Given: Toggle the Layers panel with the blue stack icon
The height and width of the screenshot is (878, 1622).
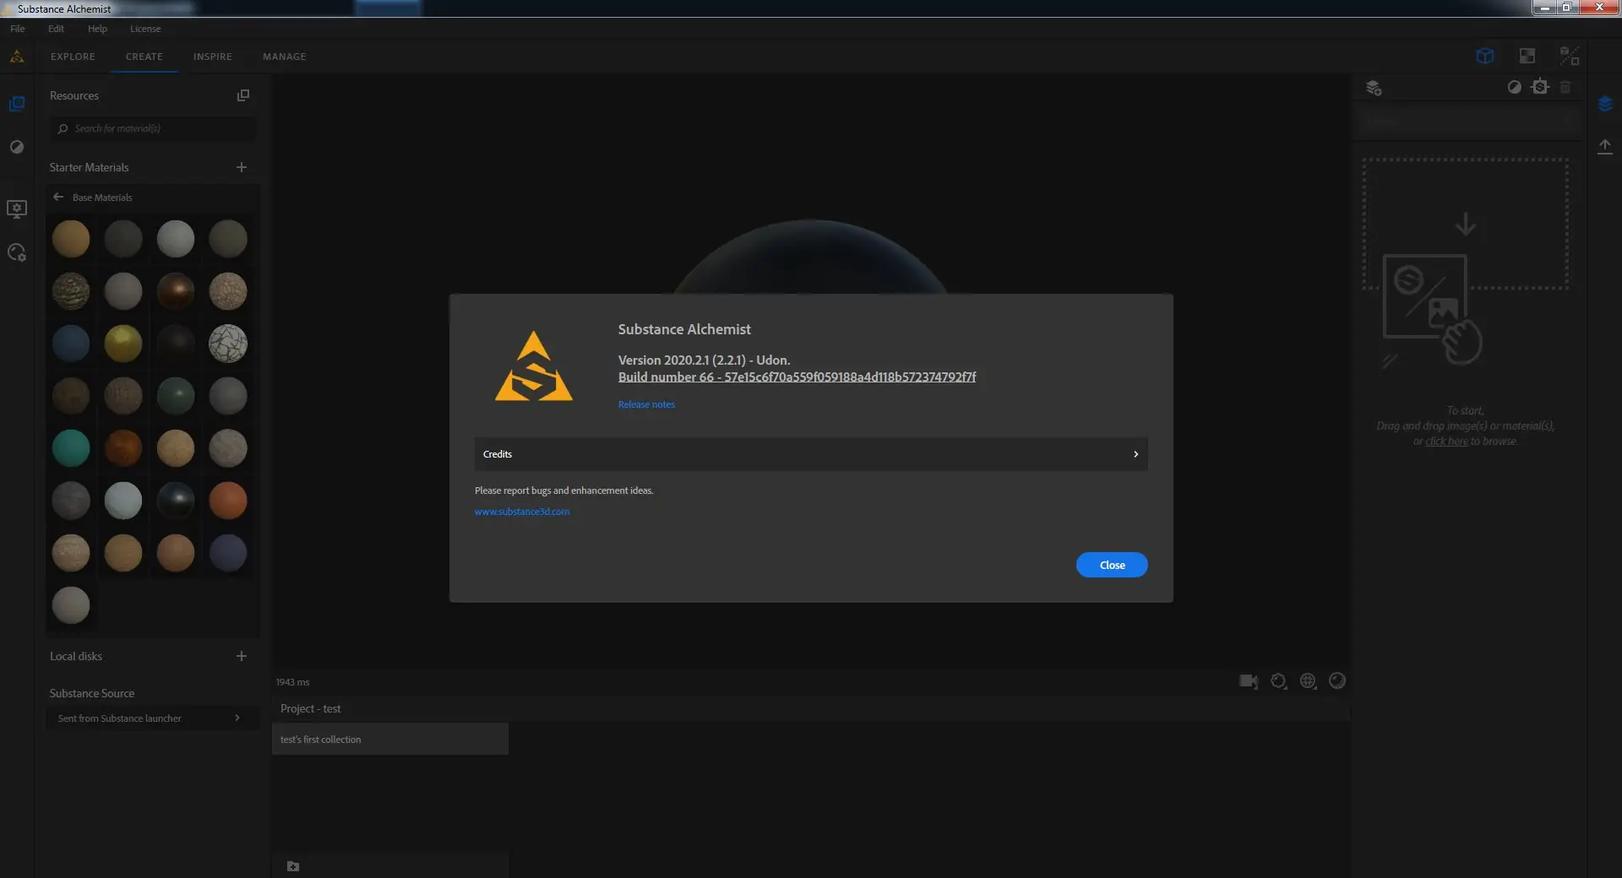Looking at the screenshot, I should point(1606,103).
